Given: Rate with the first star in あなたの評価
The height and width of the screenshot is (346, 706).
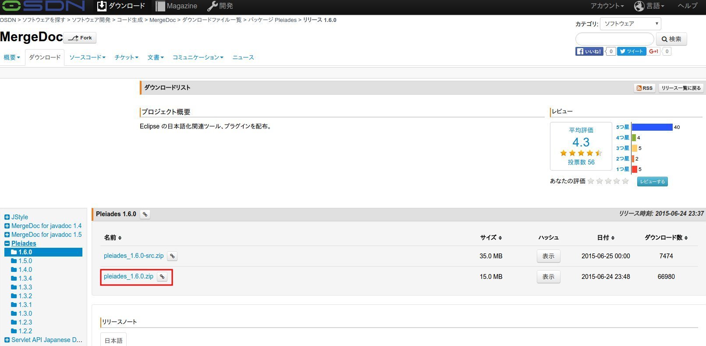Looking at the screenshot, I should point(591,181).
